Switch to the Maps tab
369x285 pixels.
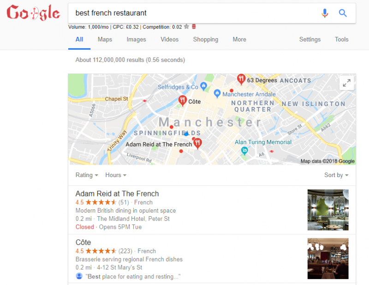105,39
